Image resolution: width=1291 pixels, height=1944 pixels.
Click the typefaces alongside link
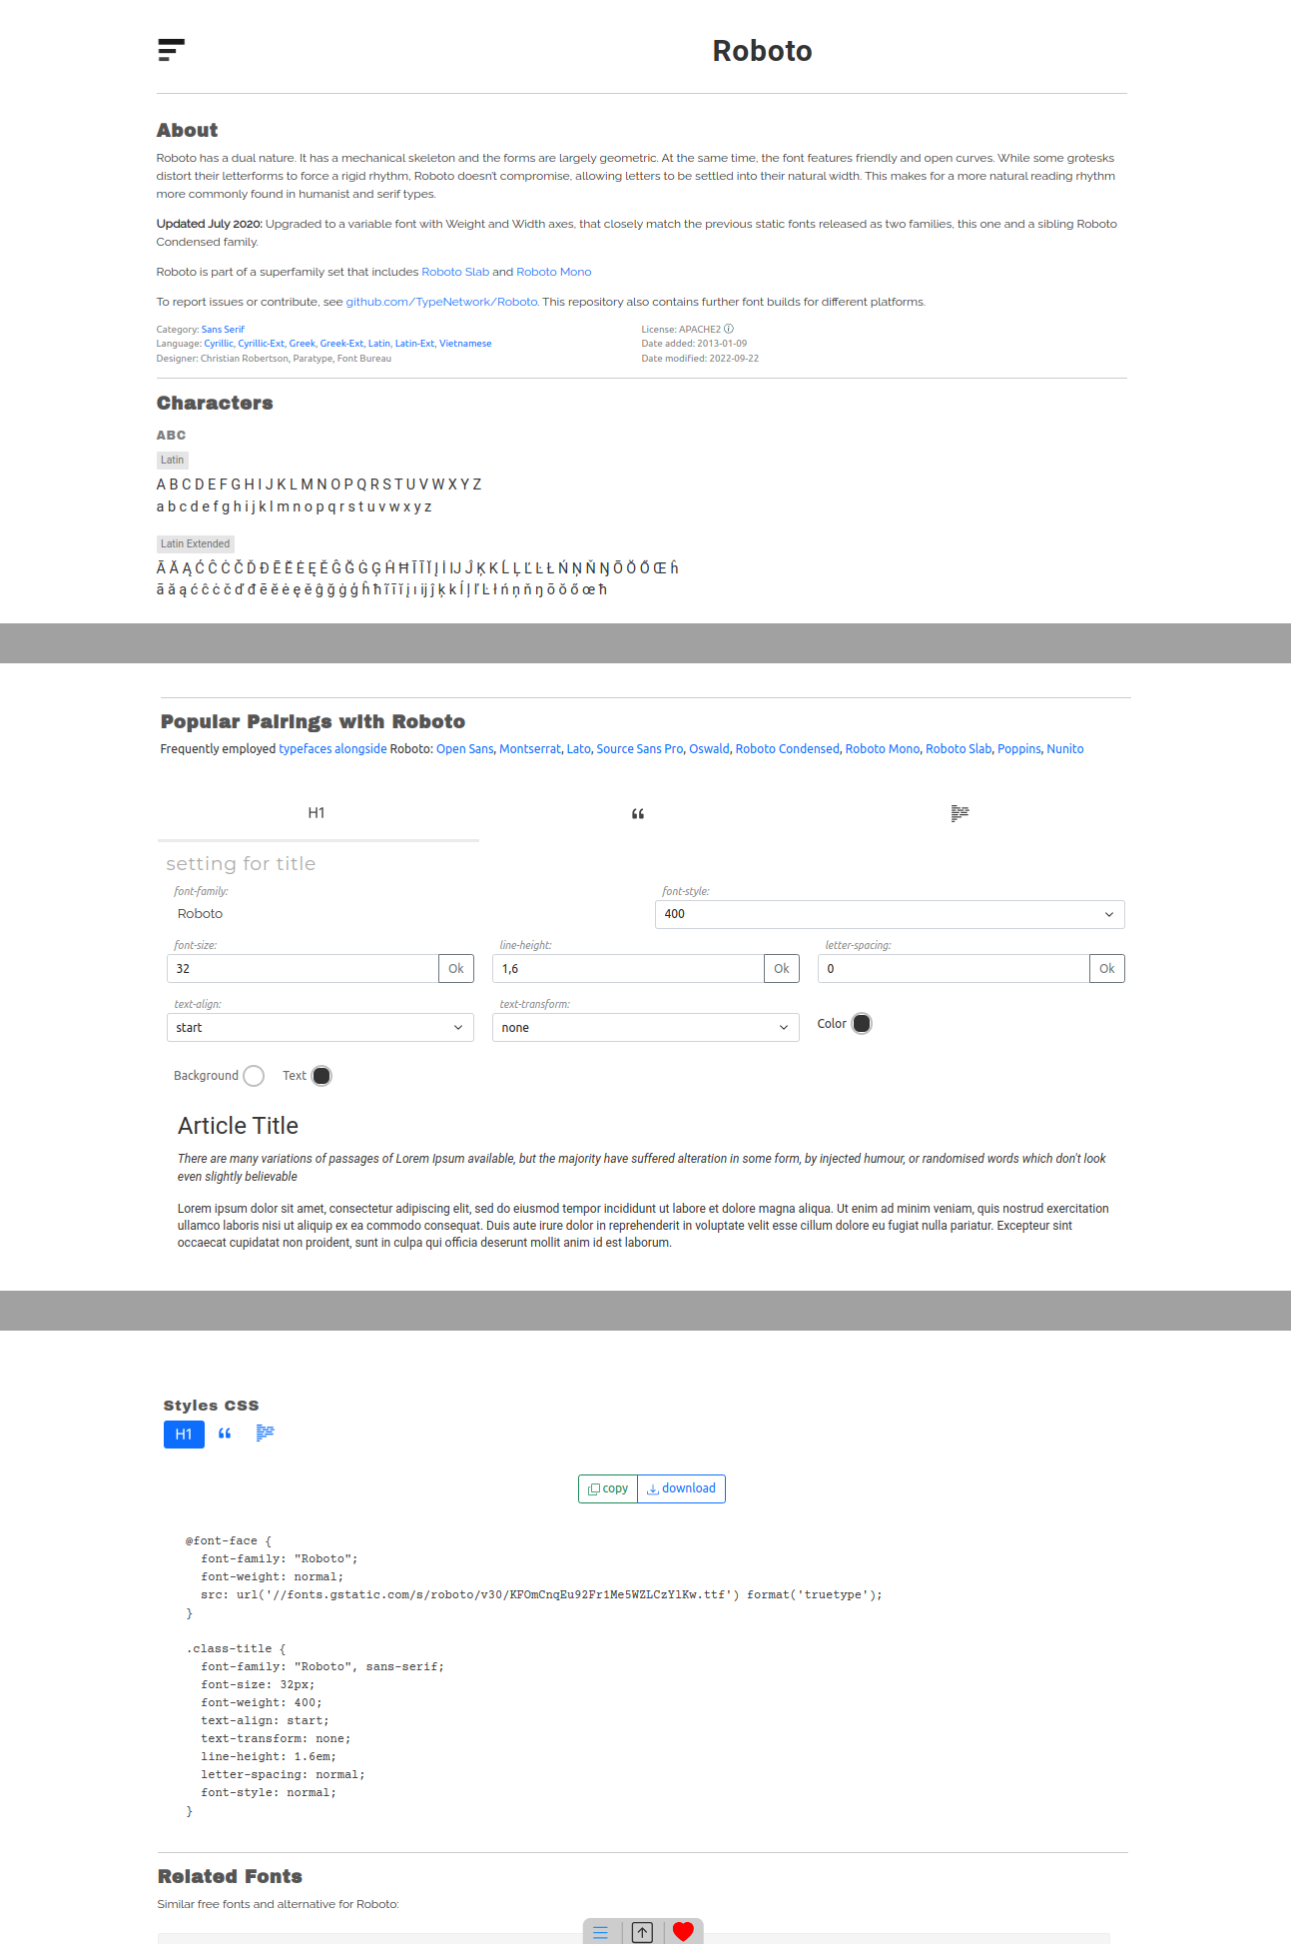pyautogui.click(x=332, y=749)
